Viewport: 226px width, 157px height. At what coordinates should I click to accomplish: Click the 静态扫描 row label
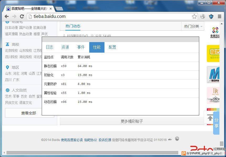click(50, 66)
